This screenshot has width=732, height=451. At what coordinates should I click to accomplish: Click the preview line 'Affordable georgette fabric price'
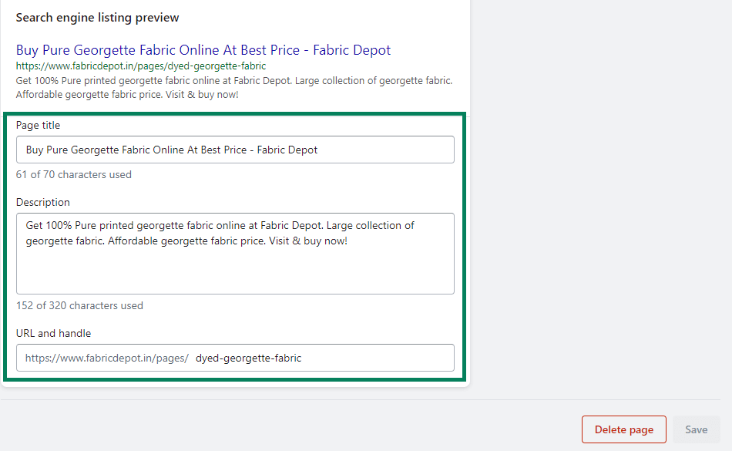pos(127,95)
